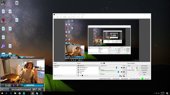Add a new scene with plus icon
The width and height of the screenshot is (170, 95).
55,75
